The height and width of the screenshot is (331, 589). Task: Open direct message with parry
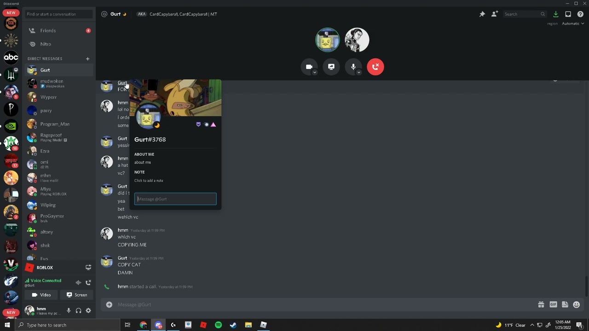59,111
